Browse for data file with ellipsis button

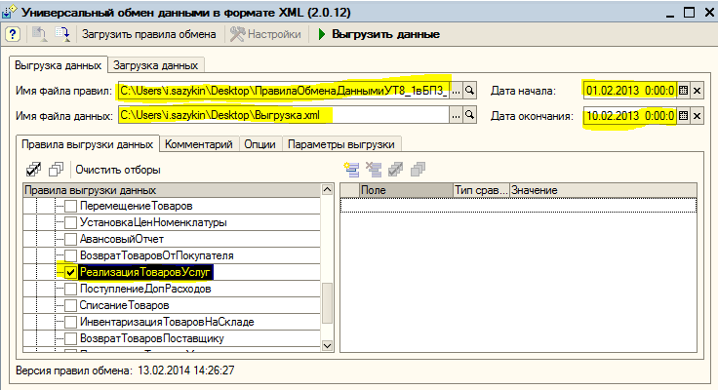456,115
